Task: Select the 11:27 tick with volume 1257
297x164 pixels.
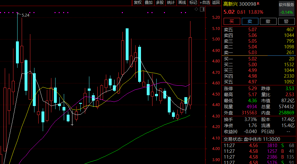Action: click(259, 151)
